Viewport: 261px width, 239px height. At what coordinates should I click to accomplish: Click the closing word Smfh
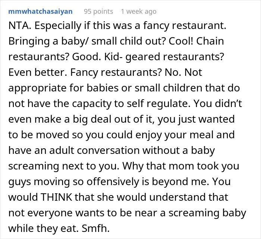(95, 228)
